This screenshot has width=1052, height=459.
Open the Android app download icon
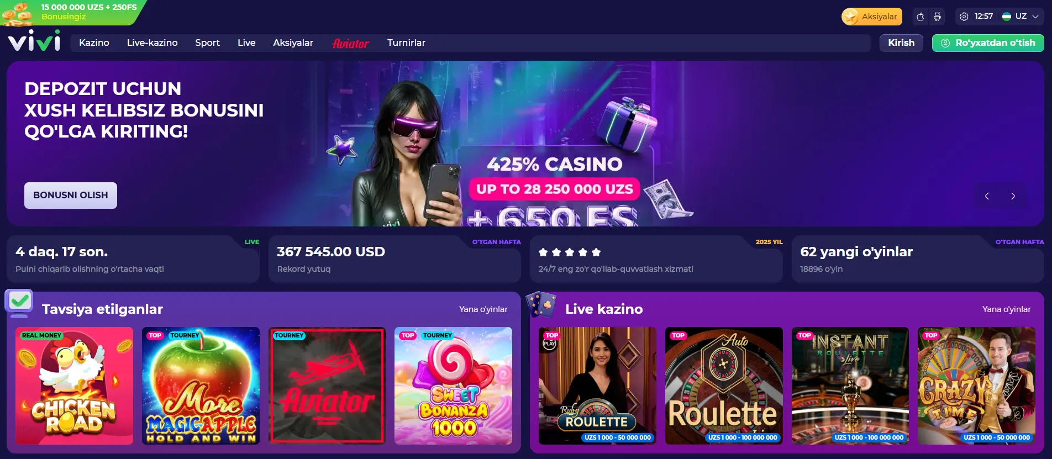937,17
